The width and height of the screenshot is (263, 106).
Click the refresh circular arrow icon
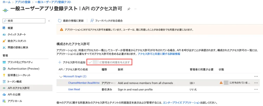click(x=60, y=21)
